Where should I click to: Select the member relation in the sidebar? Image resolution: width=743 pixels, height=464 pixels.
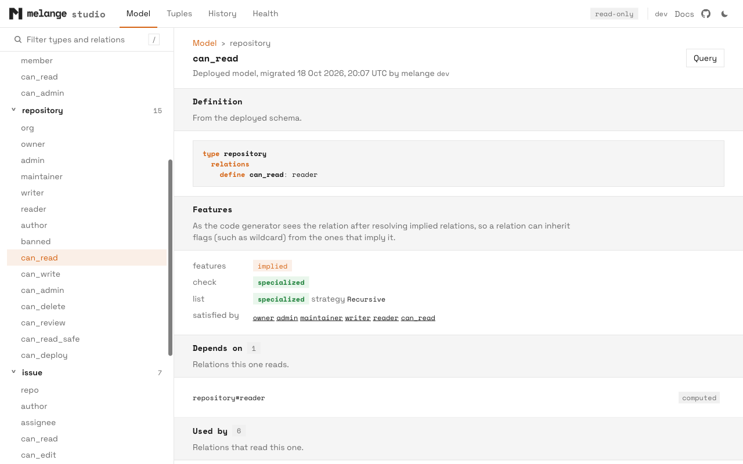pyautogui.click(x=87, y=60)
